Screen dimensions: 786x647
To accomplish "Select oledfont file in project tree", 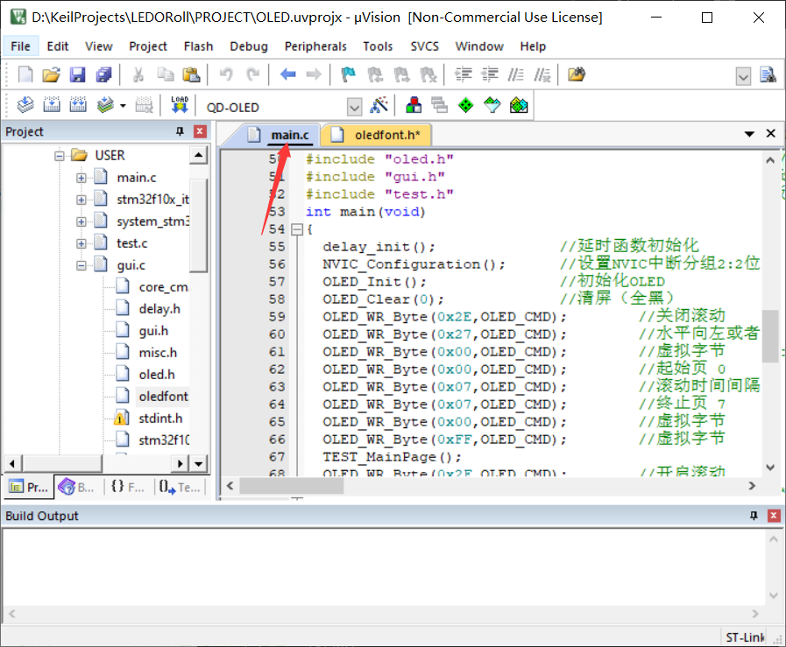I will click(x=163, y=396).
